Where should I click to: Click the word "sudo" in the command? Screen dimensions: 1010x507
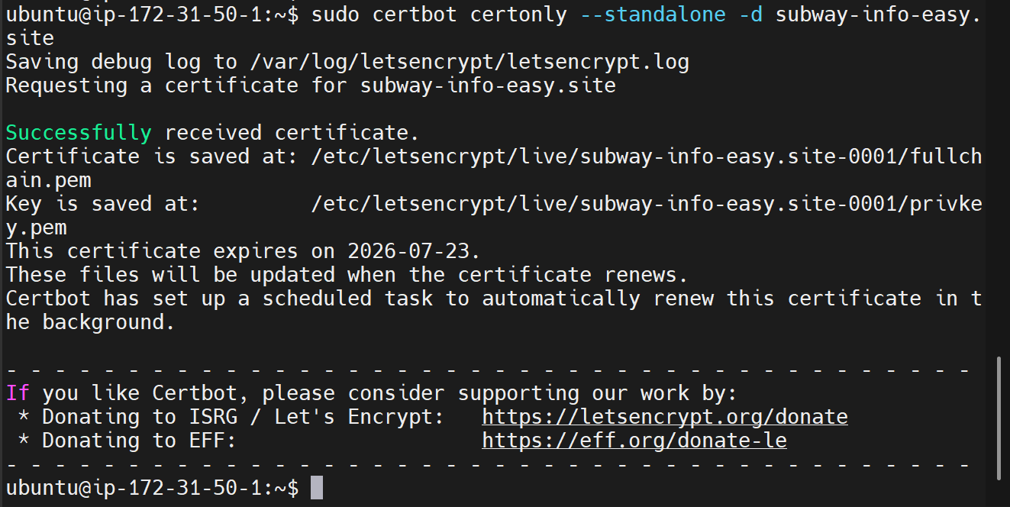point(335,15)
